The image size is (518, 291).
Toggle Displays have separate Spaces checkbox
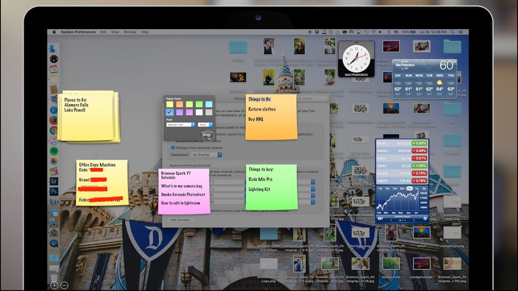click(173, 148)
